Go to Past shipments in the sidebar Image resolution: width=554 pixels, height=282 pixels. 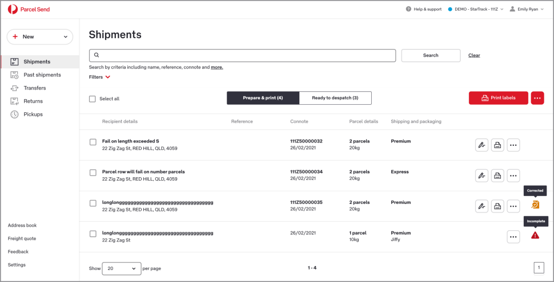tap(42, 75)
